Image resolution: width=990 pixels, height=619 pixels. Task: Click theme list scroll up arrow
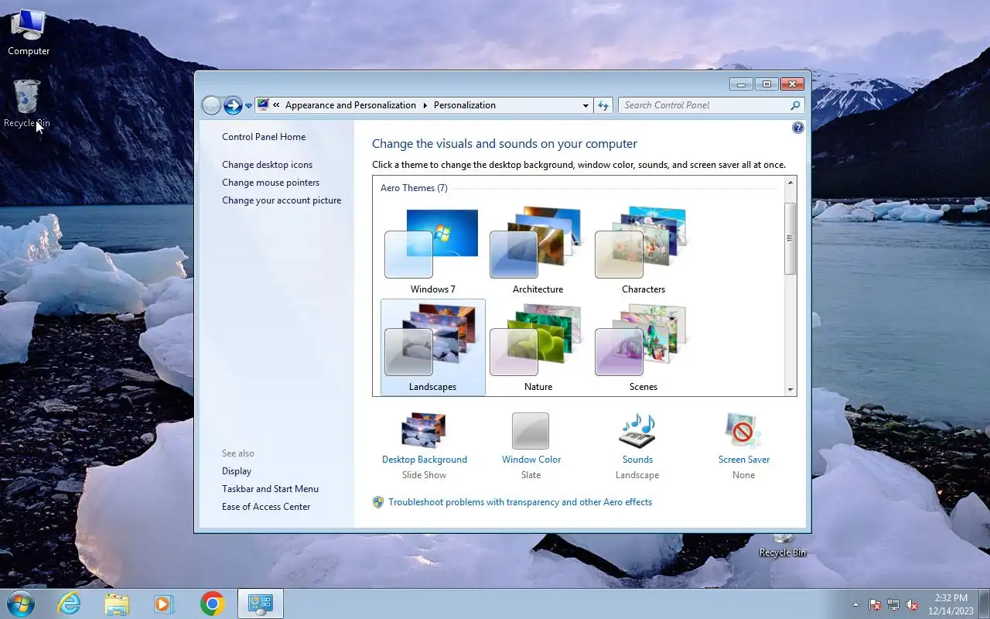(790, 183)
